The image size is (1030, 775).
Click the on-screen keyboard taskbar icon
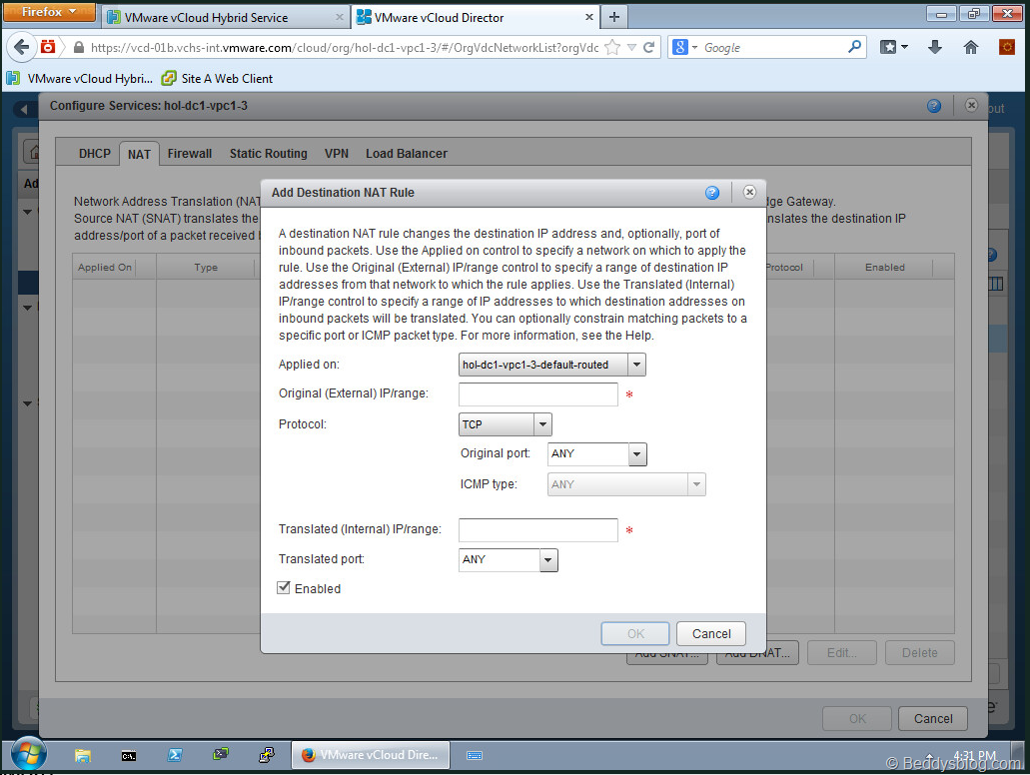475,755
